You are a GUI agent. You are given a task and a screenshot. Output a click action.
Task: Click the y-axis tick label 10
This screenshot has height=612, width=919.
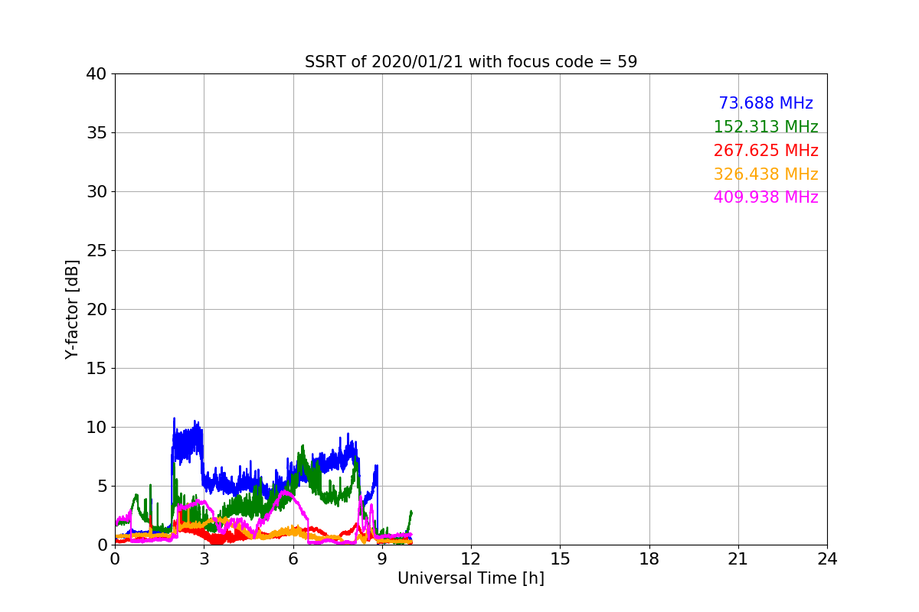[97, 428]
